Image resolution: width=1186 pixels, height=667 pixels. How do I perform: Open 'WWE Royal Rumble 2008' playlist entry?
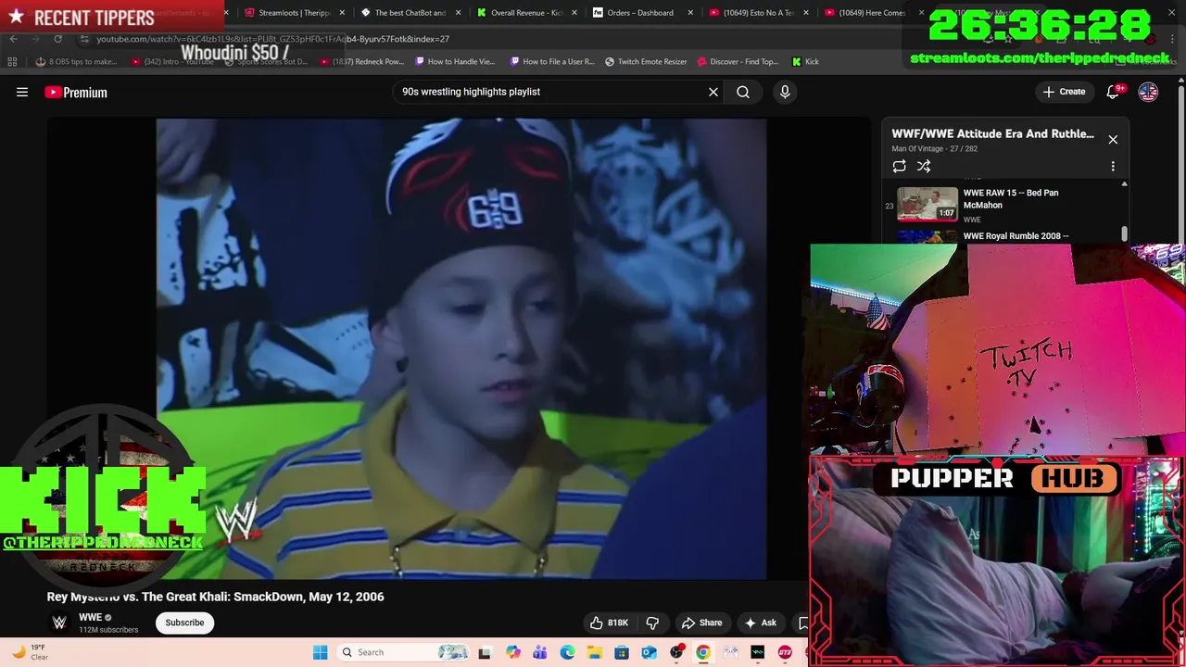1016,236
